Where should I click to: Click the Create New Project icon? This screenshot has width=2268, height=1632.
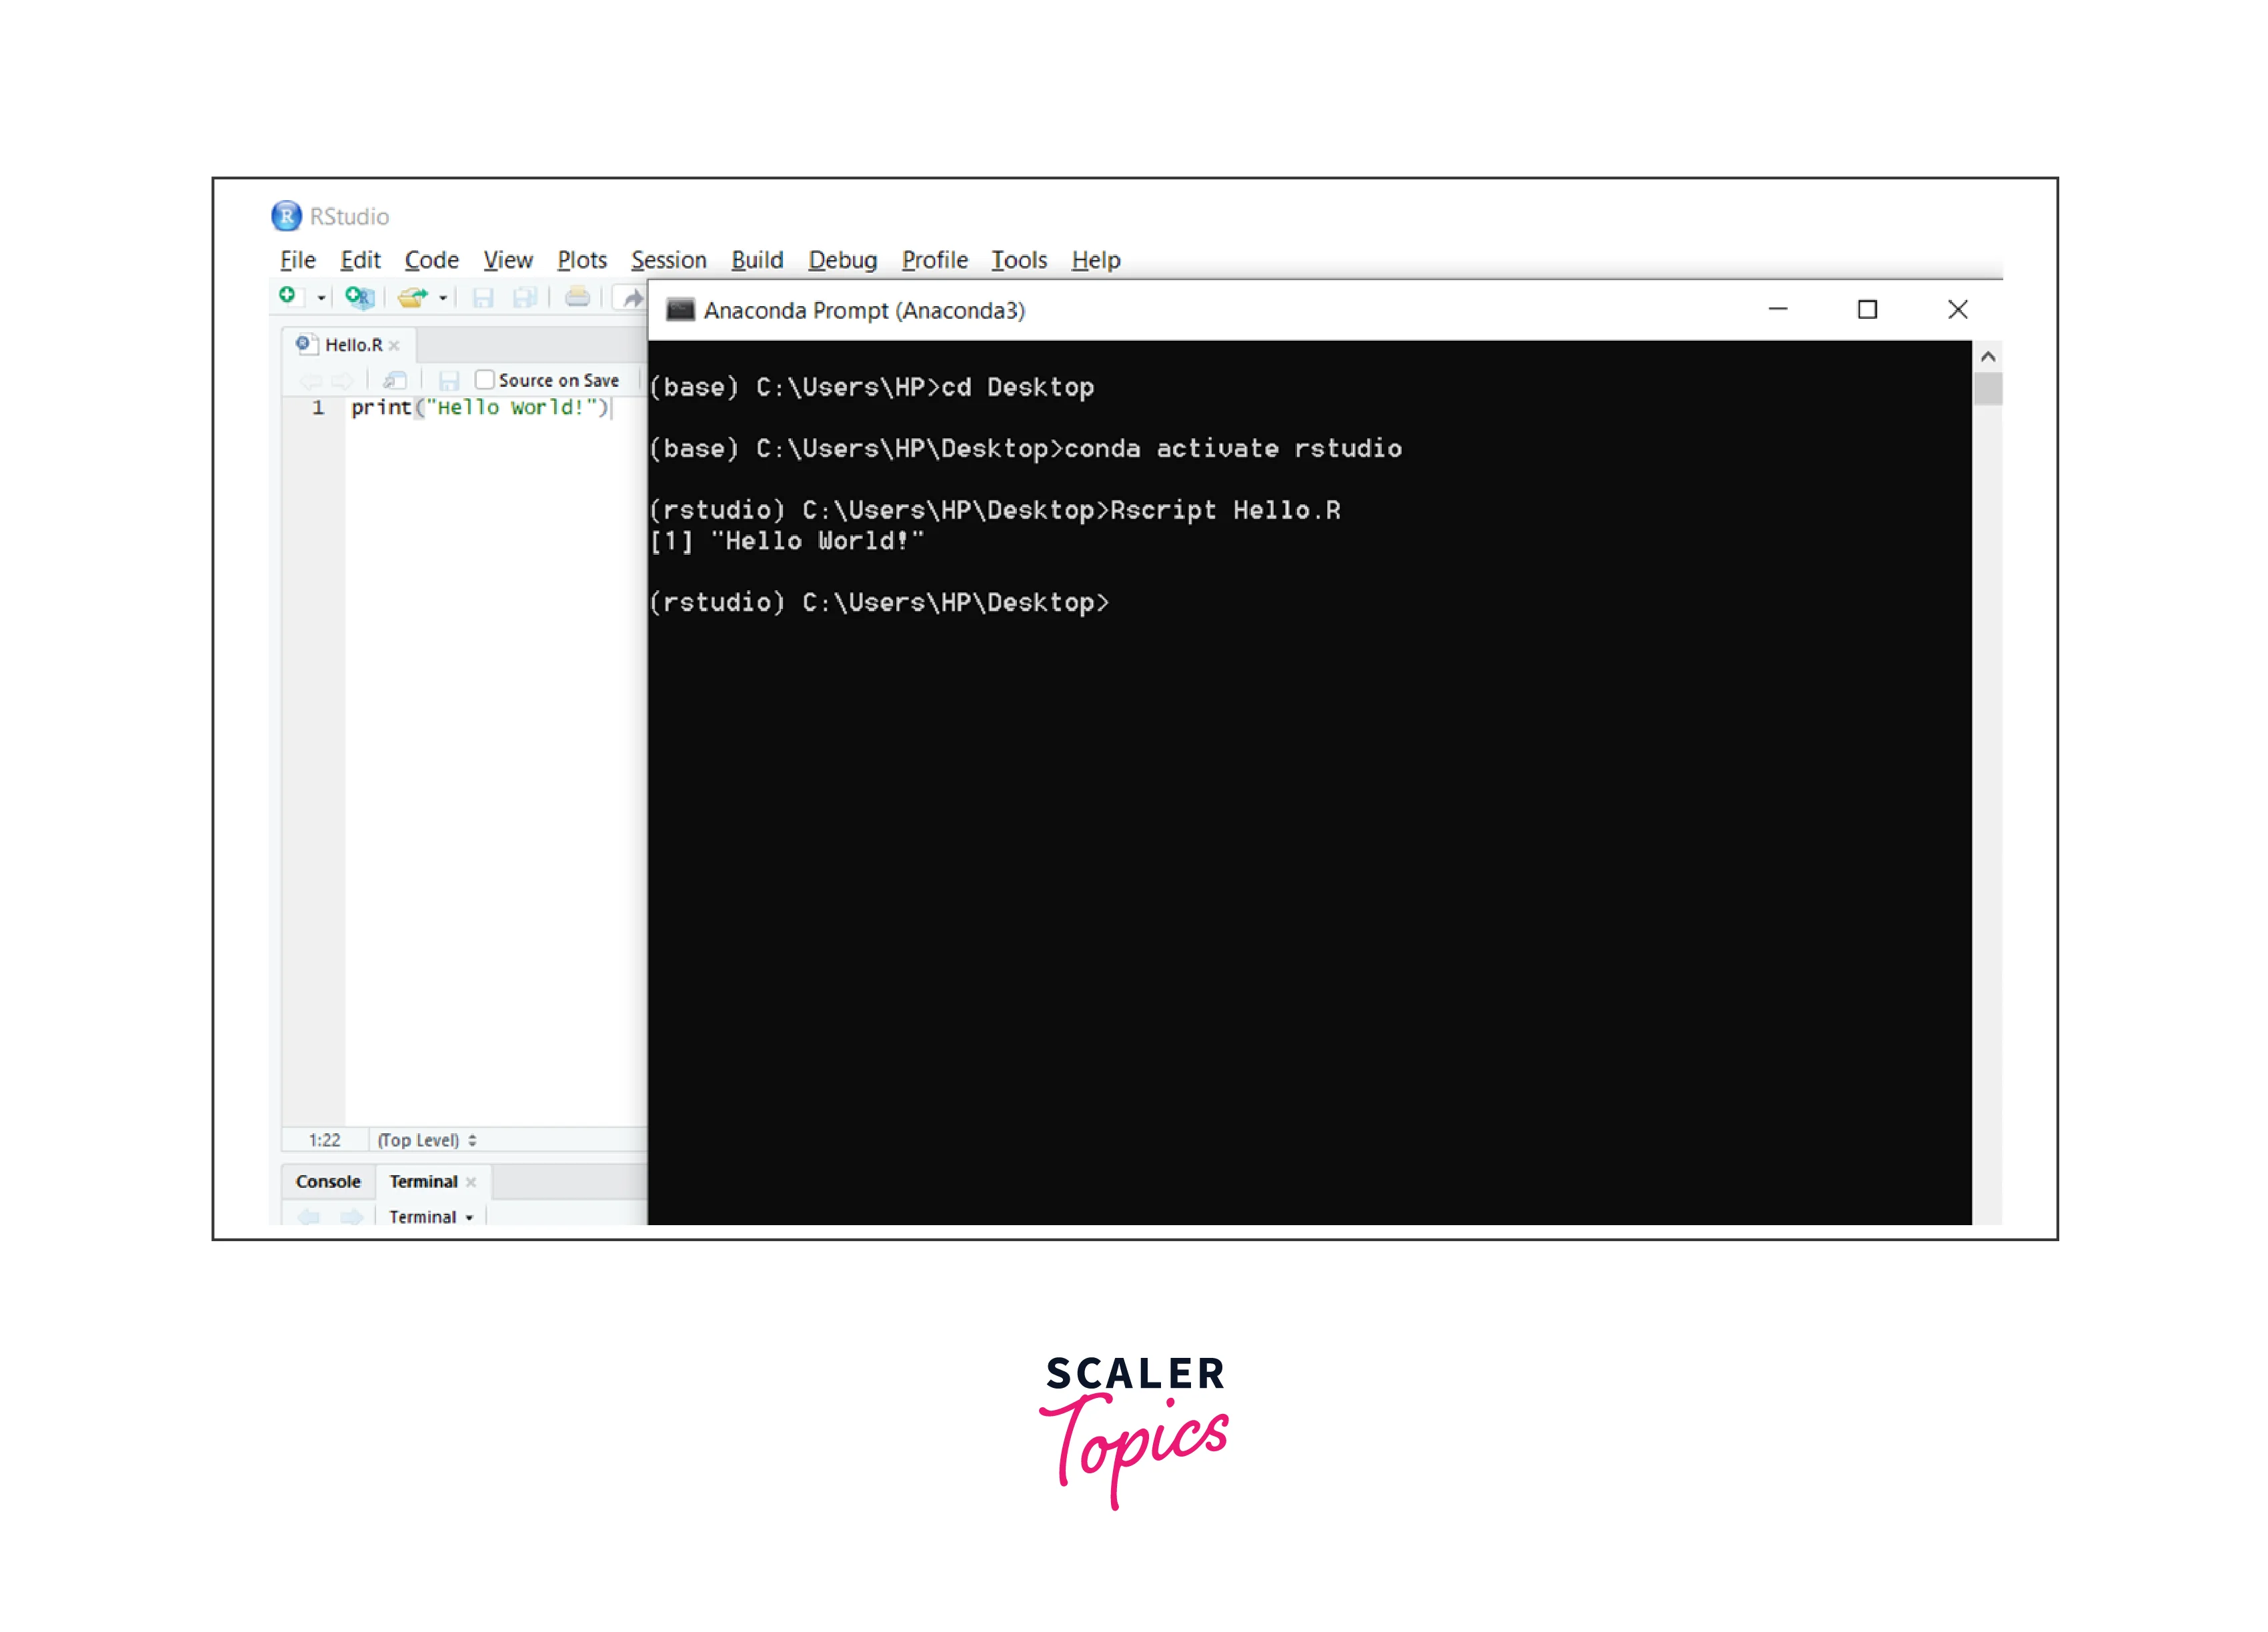[359, 296]
